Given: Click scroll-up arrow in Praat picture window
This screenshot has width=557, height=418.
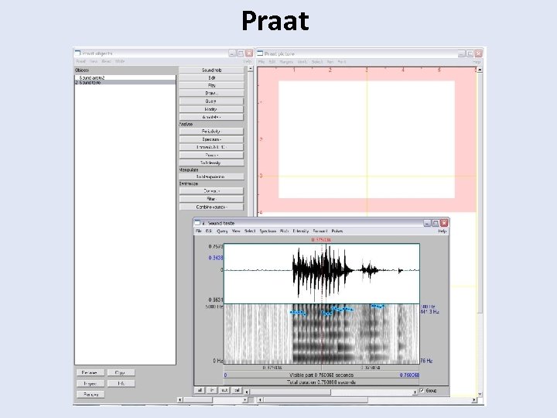Looking at the screenshot, I should tap(480, 70).
